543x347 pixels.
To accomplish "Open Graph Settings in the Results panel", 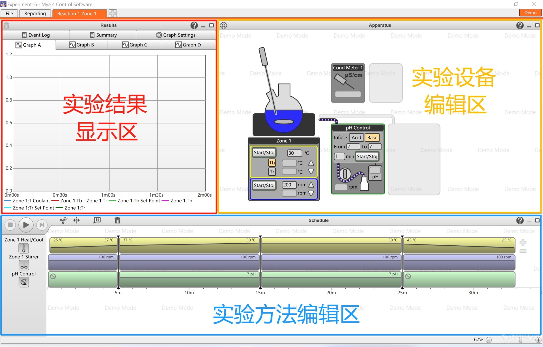I will tap(176, 35).
